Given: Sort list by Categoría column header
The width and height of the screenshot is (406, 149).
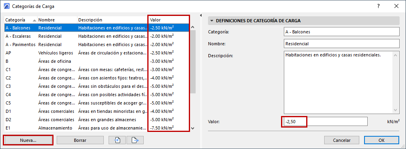Looking at the screenshot, I should pyautogui.click(x=21, y=20).
